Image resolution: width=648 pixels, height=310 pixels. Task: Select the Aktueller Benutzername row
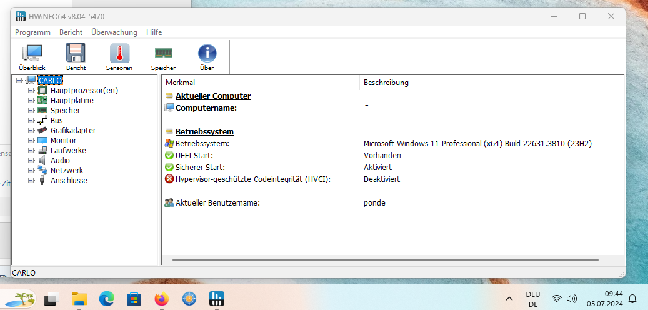tap(392, 203)
